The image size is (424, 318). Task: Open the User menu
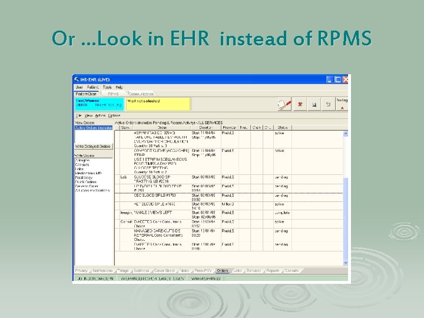click(79, 87)
